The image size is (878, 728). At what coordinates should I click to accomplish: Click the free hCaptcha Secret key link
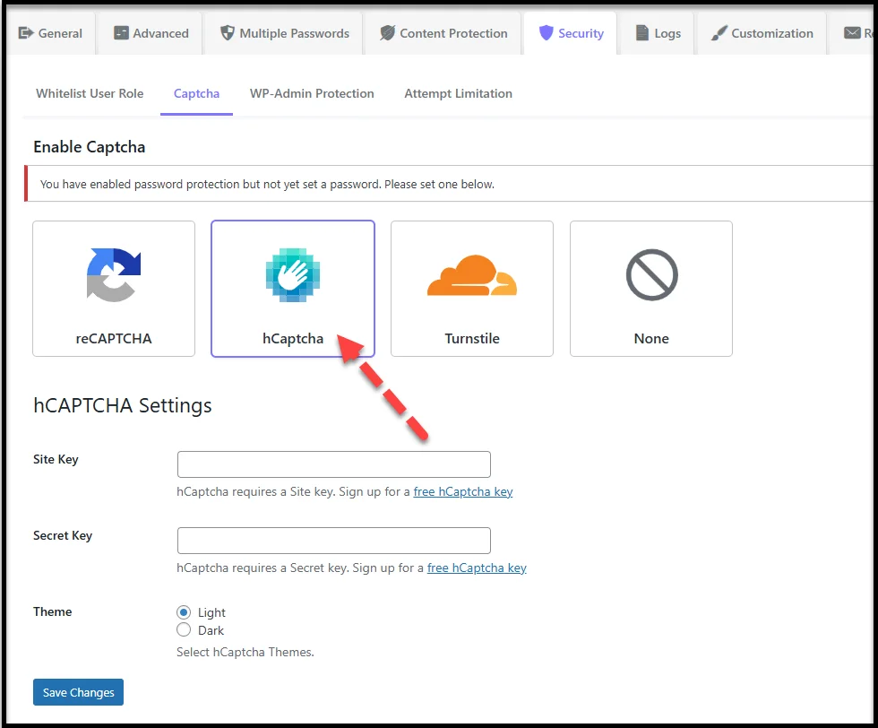tap(477, 568)
